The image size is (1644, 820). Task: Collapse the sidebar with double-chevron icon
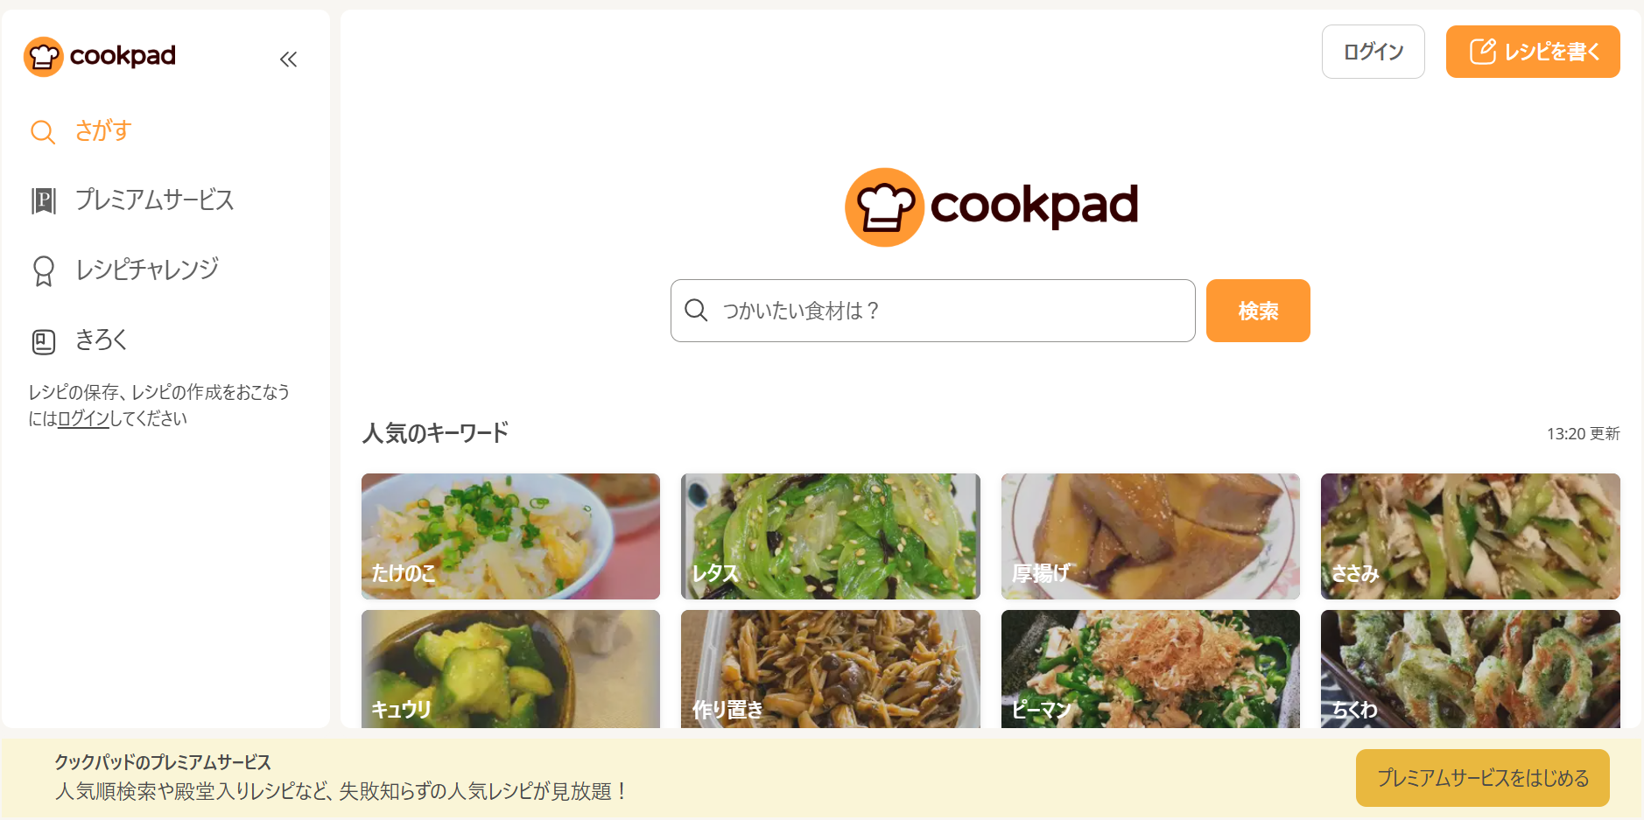click(x=288, y=60)
